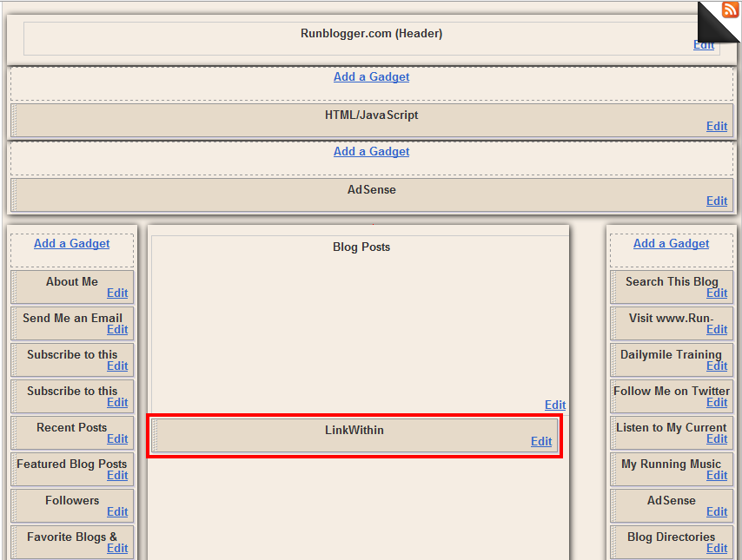Edit the Visit www.Run- gadget
Viewport: 742px width, 560px height.
coord(717,330)
